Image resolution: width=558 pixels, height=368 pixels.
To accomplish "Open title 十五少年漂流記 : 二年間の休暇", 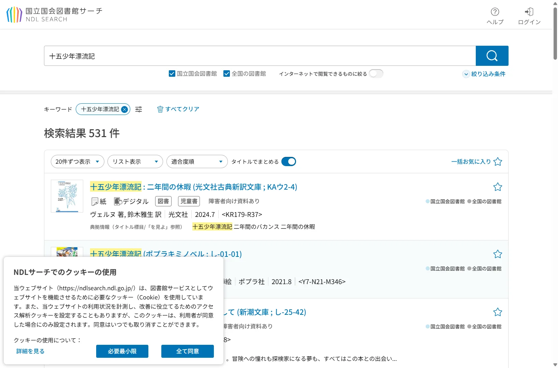I will click(x=193, y=187).
